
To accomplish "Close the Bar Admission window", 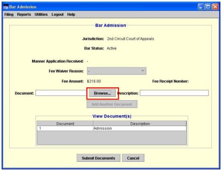I will 215,7.
